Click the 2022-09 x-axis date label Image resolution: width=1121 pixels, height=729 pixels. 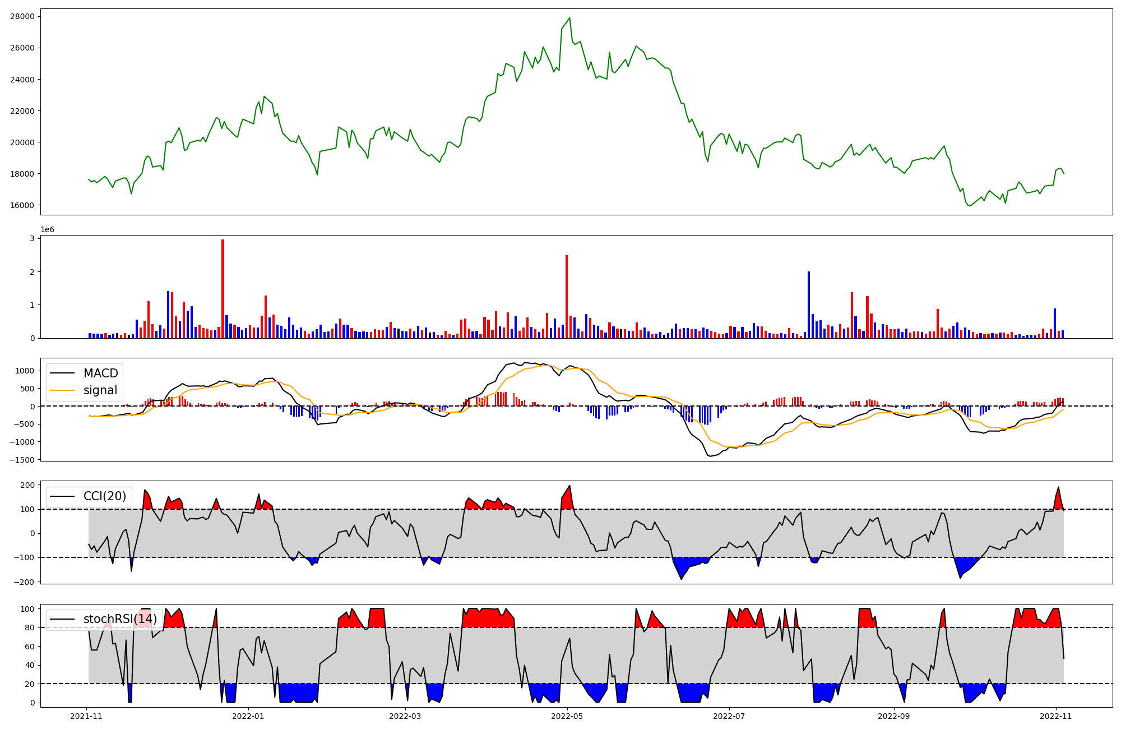click(893, 716)
